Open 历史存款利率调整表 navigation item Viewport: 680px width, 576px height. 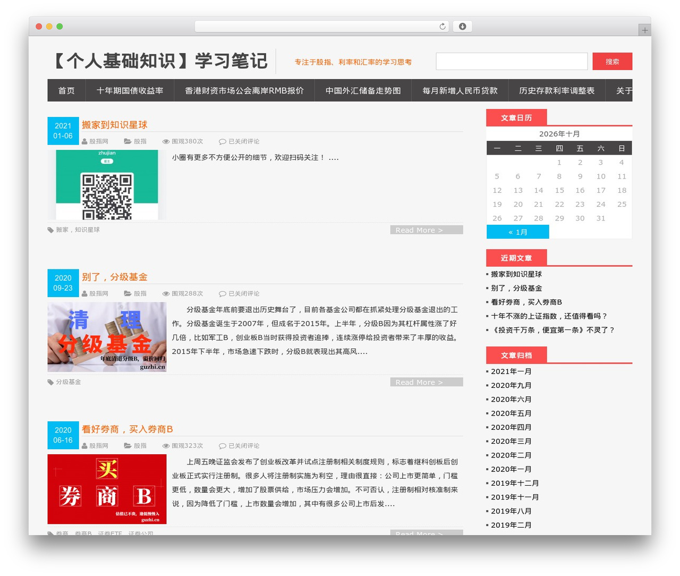[557, 90]
